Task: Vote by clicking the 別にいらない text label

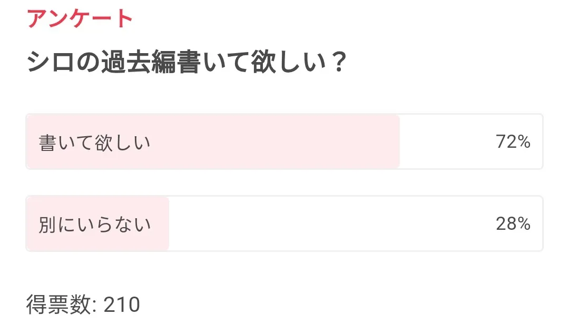Action: 95,225
